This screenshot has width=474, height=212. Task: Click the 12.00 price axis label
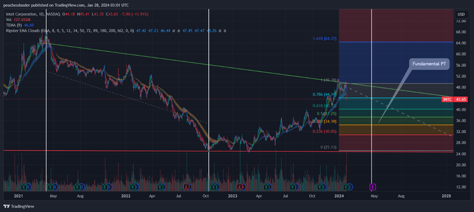tap(460, 187)
